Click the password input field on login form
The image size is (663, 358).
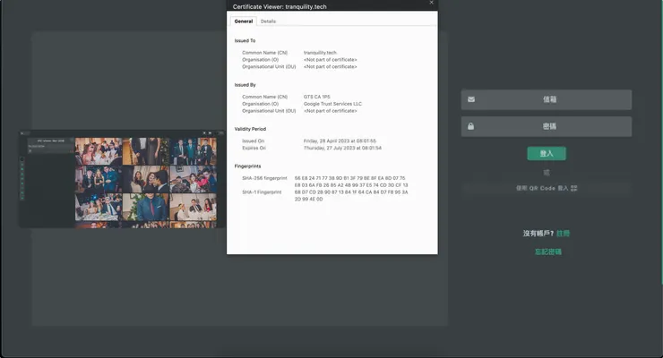pos(547,126)
